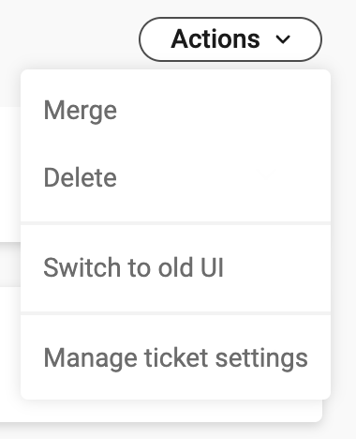Open Manage ticket settings
Screen dimensions: 356x439
(175, 358)
